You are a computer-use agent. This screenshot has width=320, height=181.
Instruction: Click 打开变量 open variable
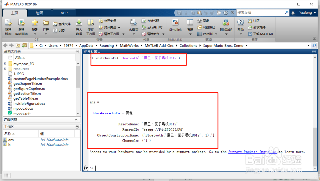tap(108, 27)
